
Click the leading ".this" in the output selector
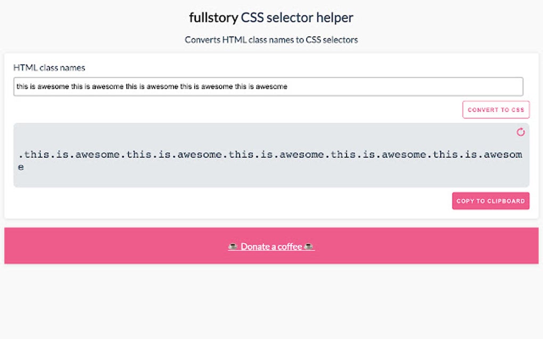tap(32, 155)
